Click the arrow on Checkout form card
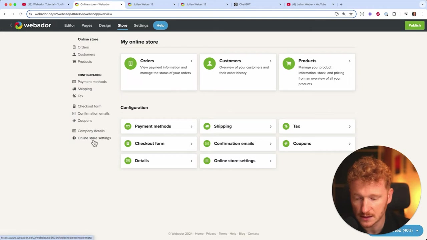 [x=191, y=144]
